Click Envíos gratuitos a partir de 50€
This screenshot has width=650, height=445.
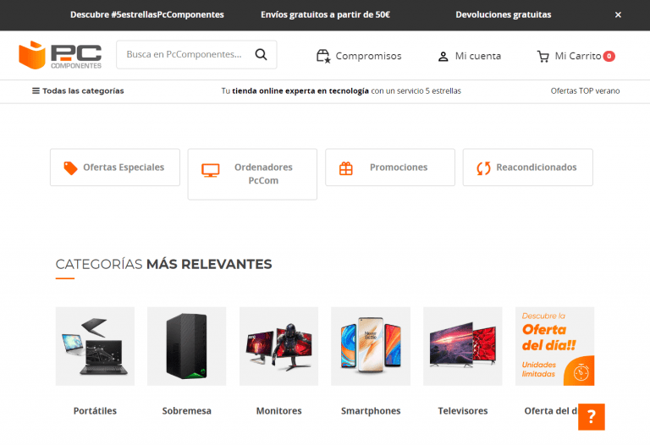[325, 15]
